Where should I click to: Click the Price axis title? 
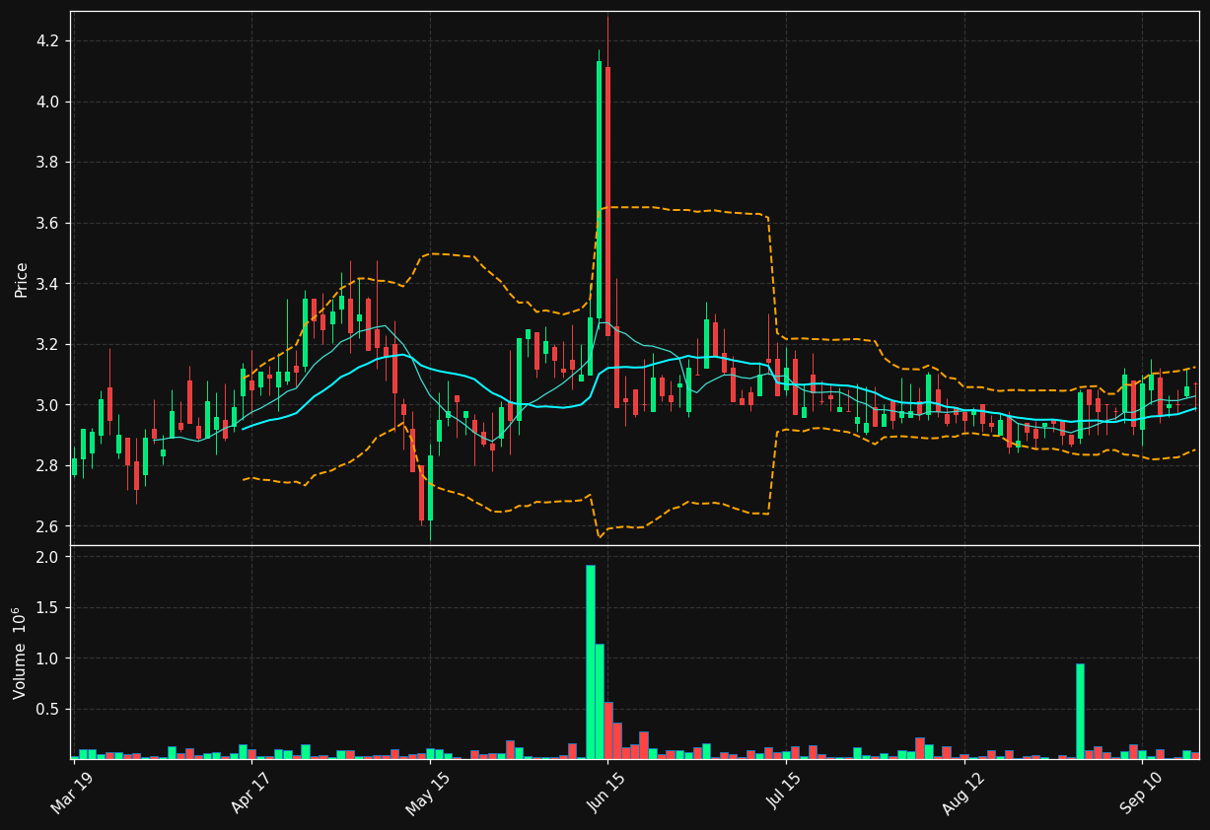(22, 279)
